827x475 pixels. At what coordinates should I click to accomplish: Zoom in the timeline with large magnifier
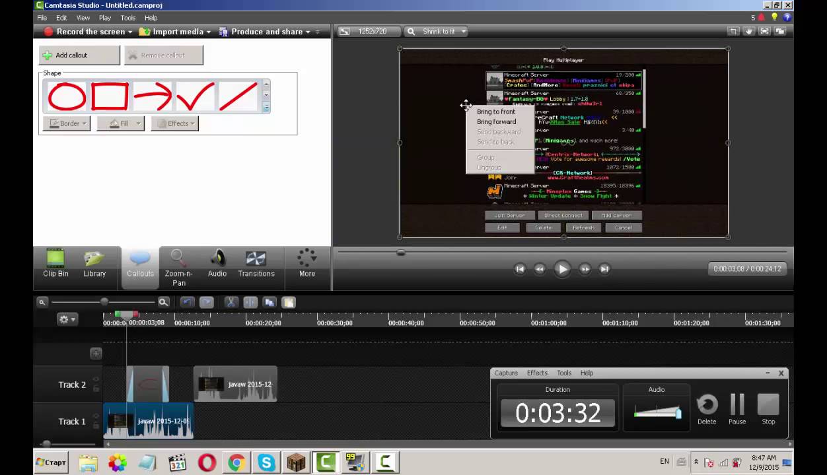click(x=163, y=302)
